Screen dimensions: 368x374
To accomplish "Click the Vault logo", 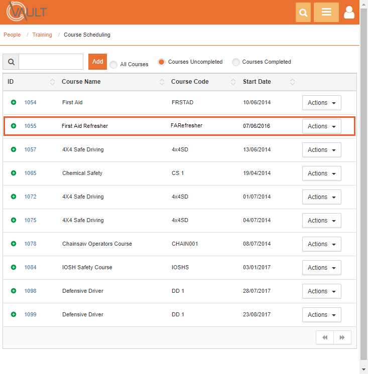I will pos(26,12).
